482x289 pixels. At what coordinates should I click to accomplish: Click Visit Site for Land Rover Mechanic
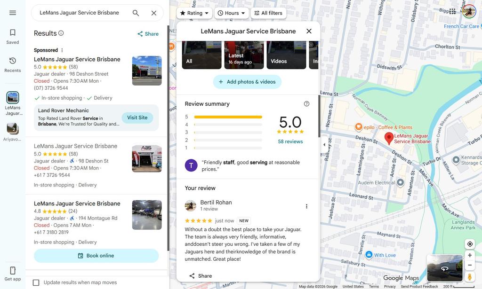click(x=137, y=117)
